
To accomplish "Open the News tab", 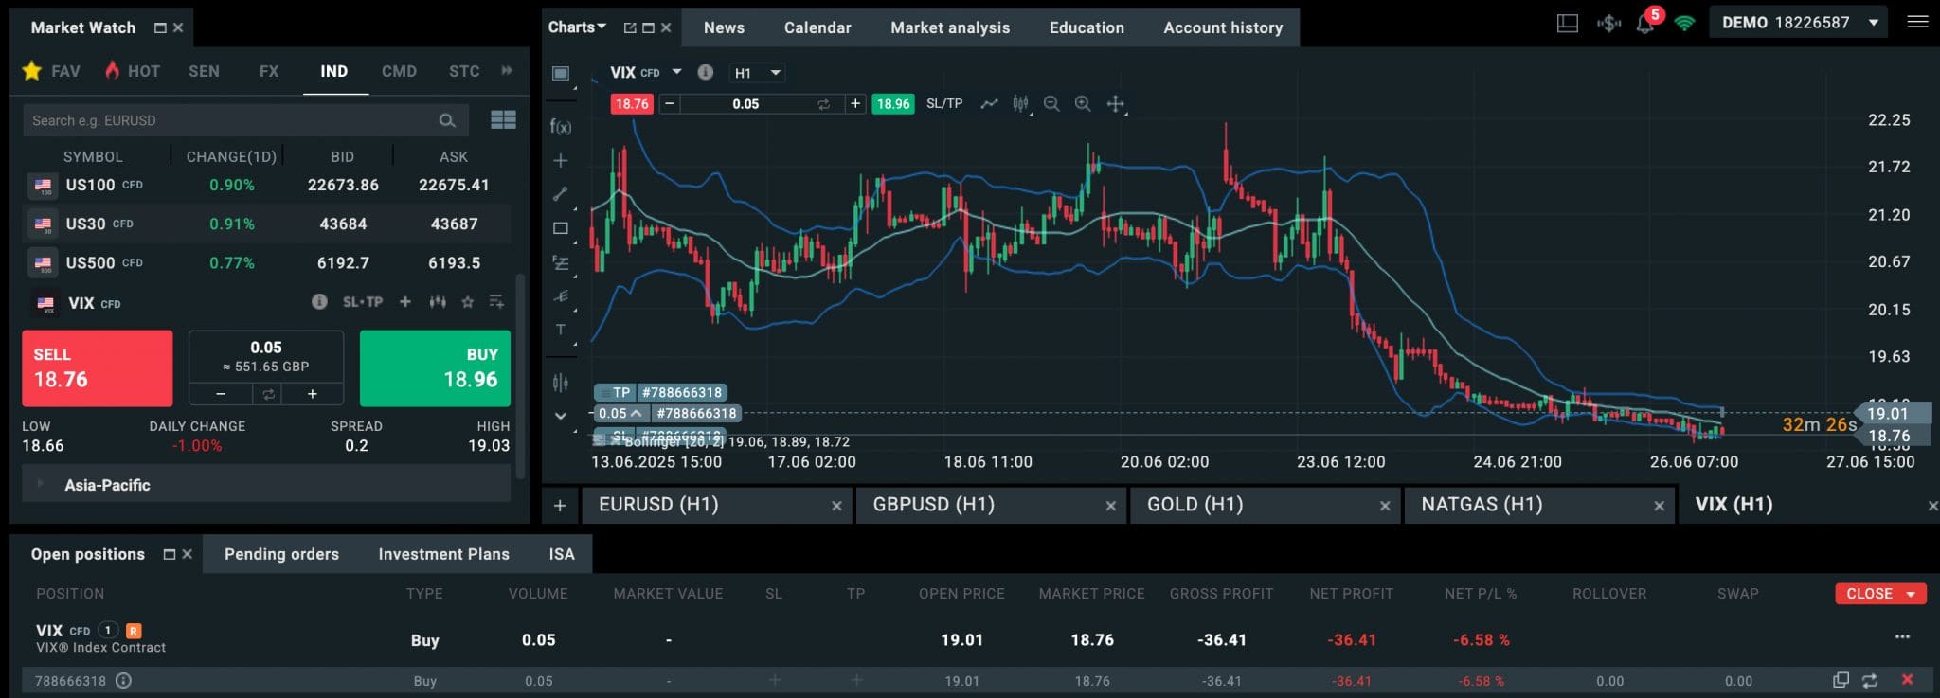I will click(x=724, y=27).
